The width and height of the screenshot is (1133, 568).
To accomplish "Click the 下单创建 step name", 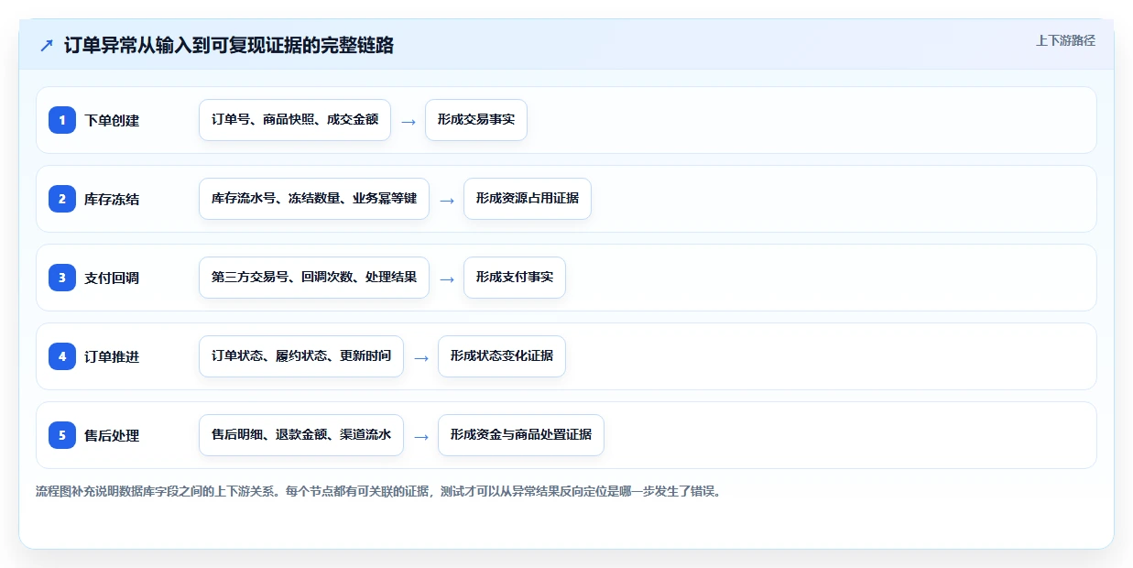I will coord(112,120).
